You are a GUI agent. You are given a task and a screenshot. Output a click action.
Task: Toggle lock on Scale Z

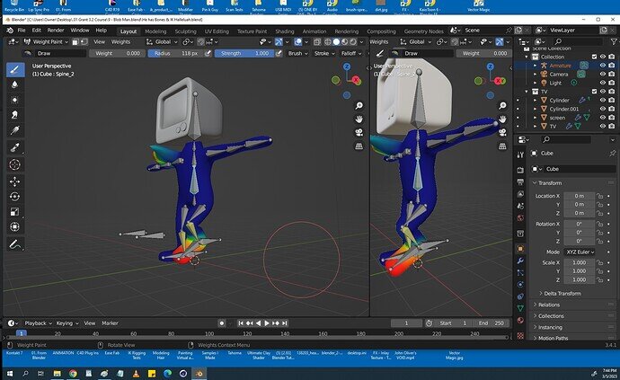click(600, 280)
